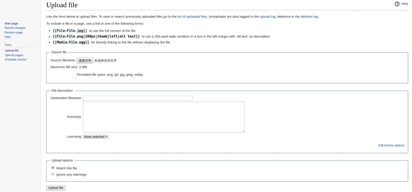Focus the Destination filename field
Screen dimensions: 412x192
tap(138, 98)
